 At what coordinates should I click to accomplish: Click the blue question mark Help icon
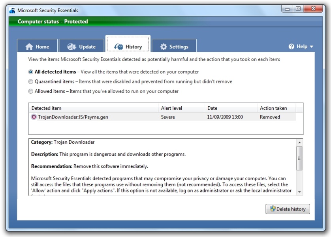(292, 47)
